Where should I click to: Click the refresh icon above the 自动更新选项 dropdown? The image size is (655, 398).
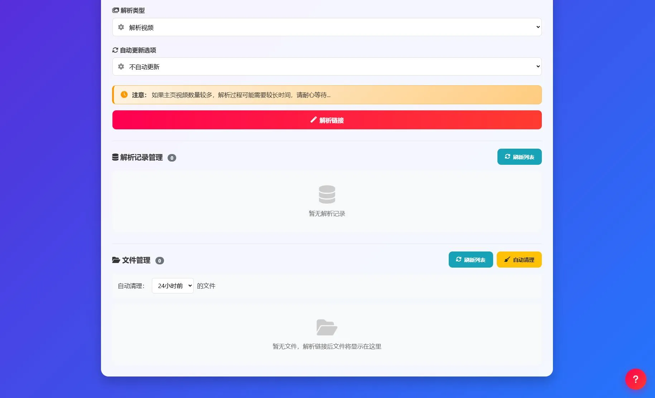point(115,50)
